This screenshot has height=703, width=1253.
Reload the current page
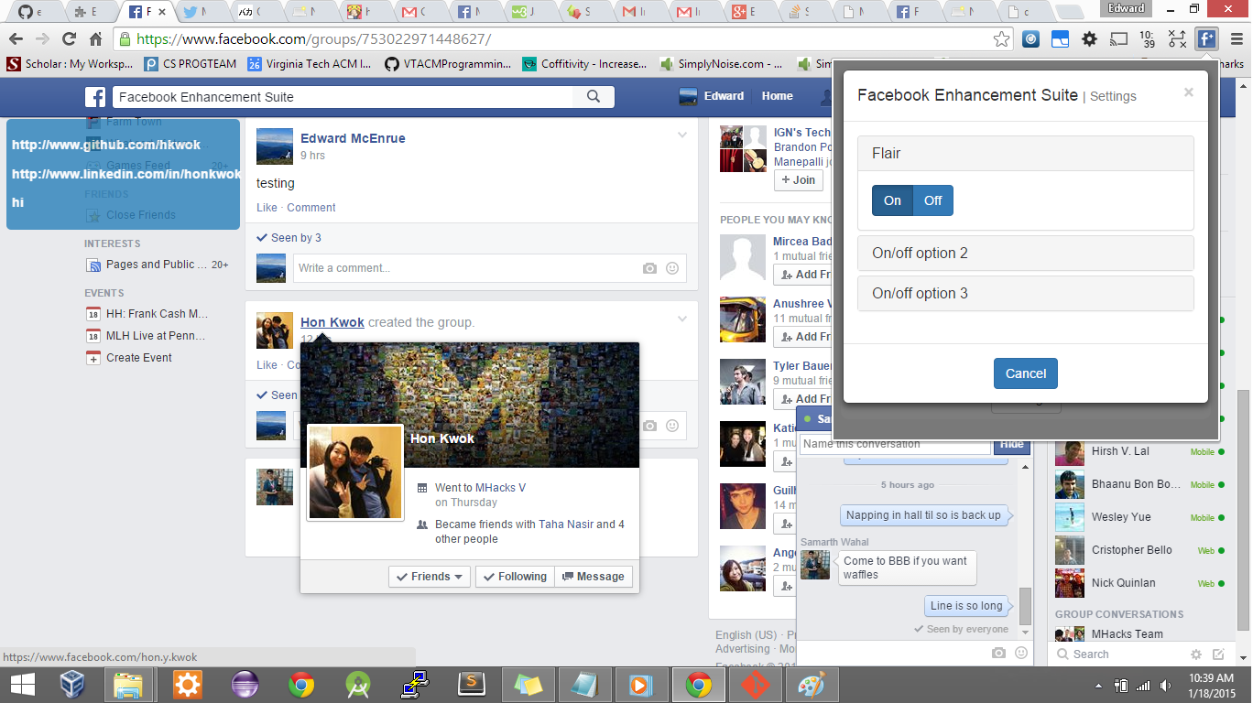coord(69,39)
